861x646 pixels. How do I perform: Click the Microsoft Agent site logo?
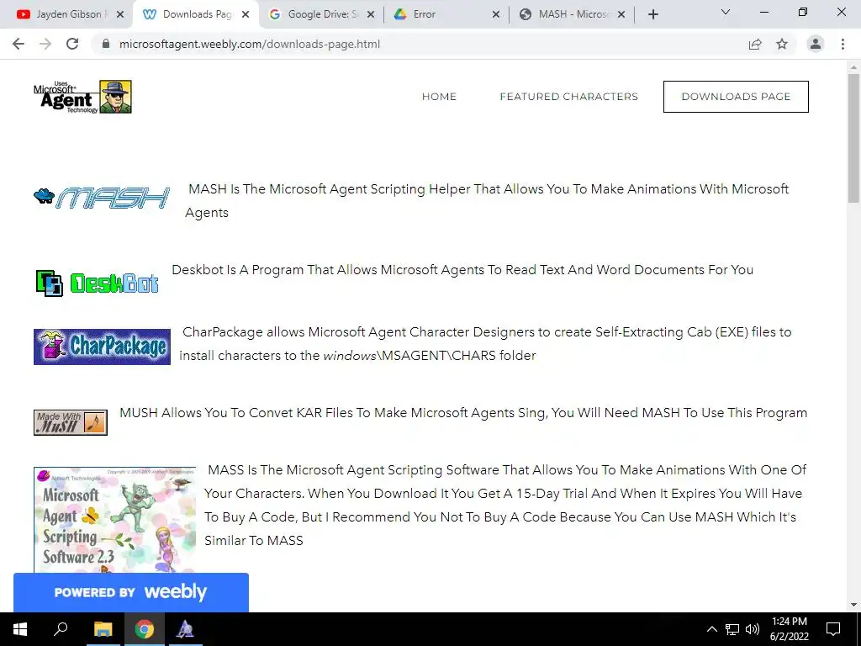82,97
